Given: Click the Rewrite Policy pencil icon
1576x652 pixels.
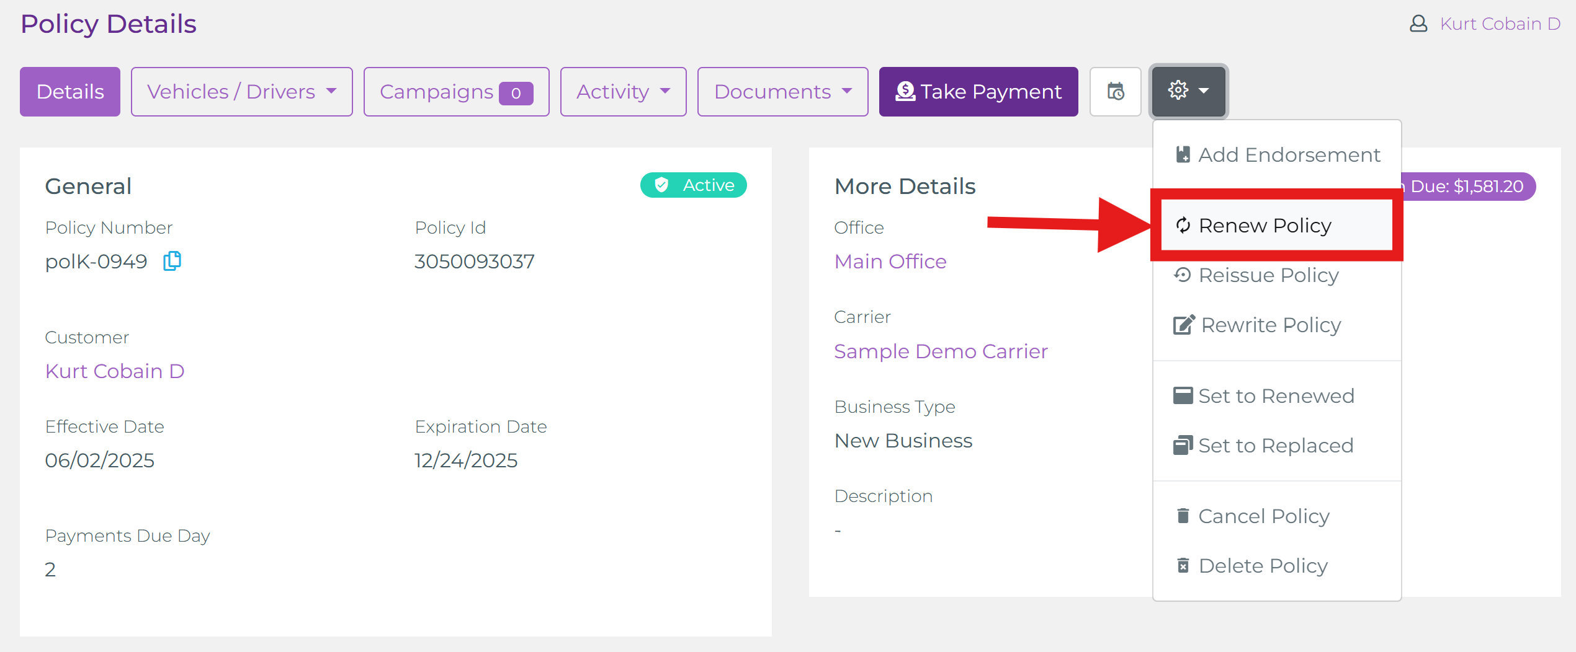Looking at the screenshot, I should [x=1183, y=325].
